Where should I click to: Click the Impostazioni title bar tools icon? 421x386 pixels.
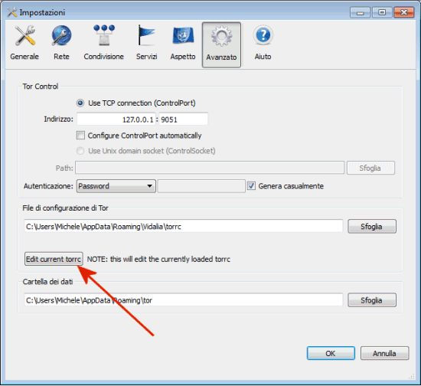[11, 12]
